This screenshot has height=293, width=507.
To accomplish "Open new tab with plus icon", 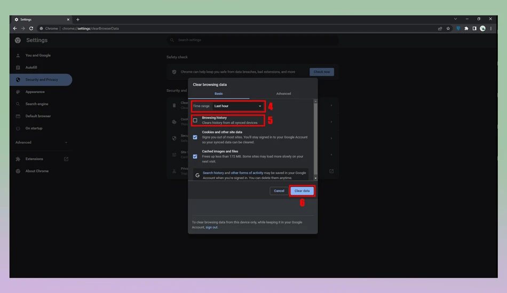I will [x=77, y=19].
